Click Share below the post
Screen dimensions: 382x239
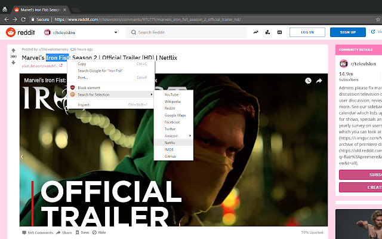[64, 232]
